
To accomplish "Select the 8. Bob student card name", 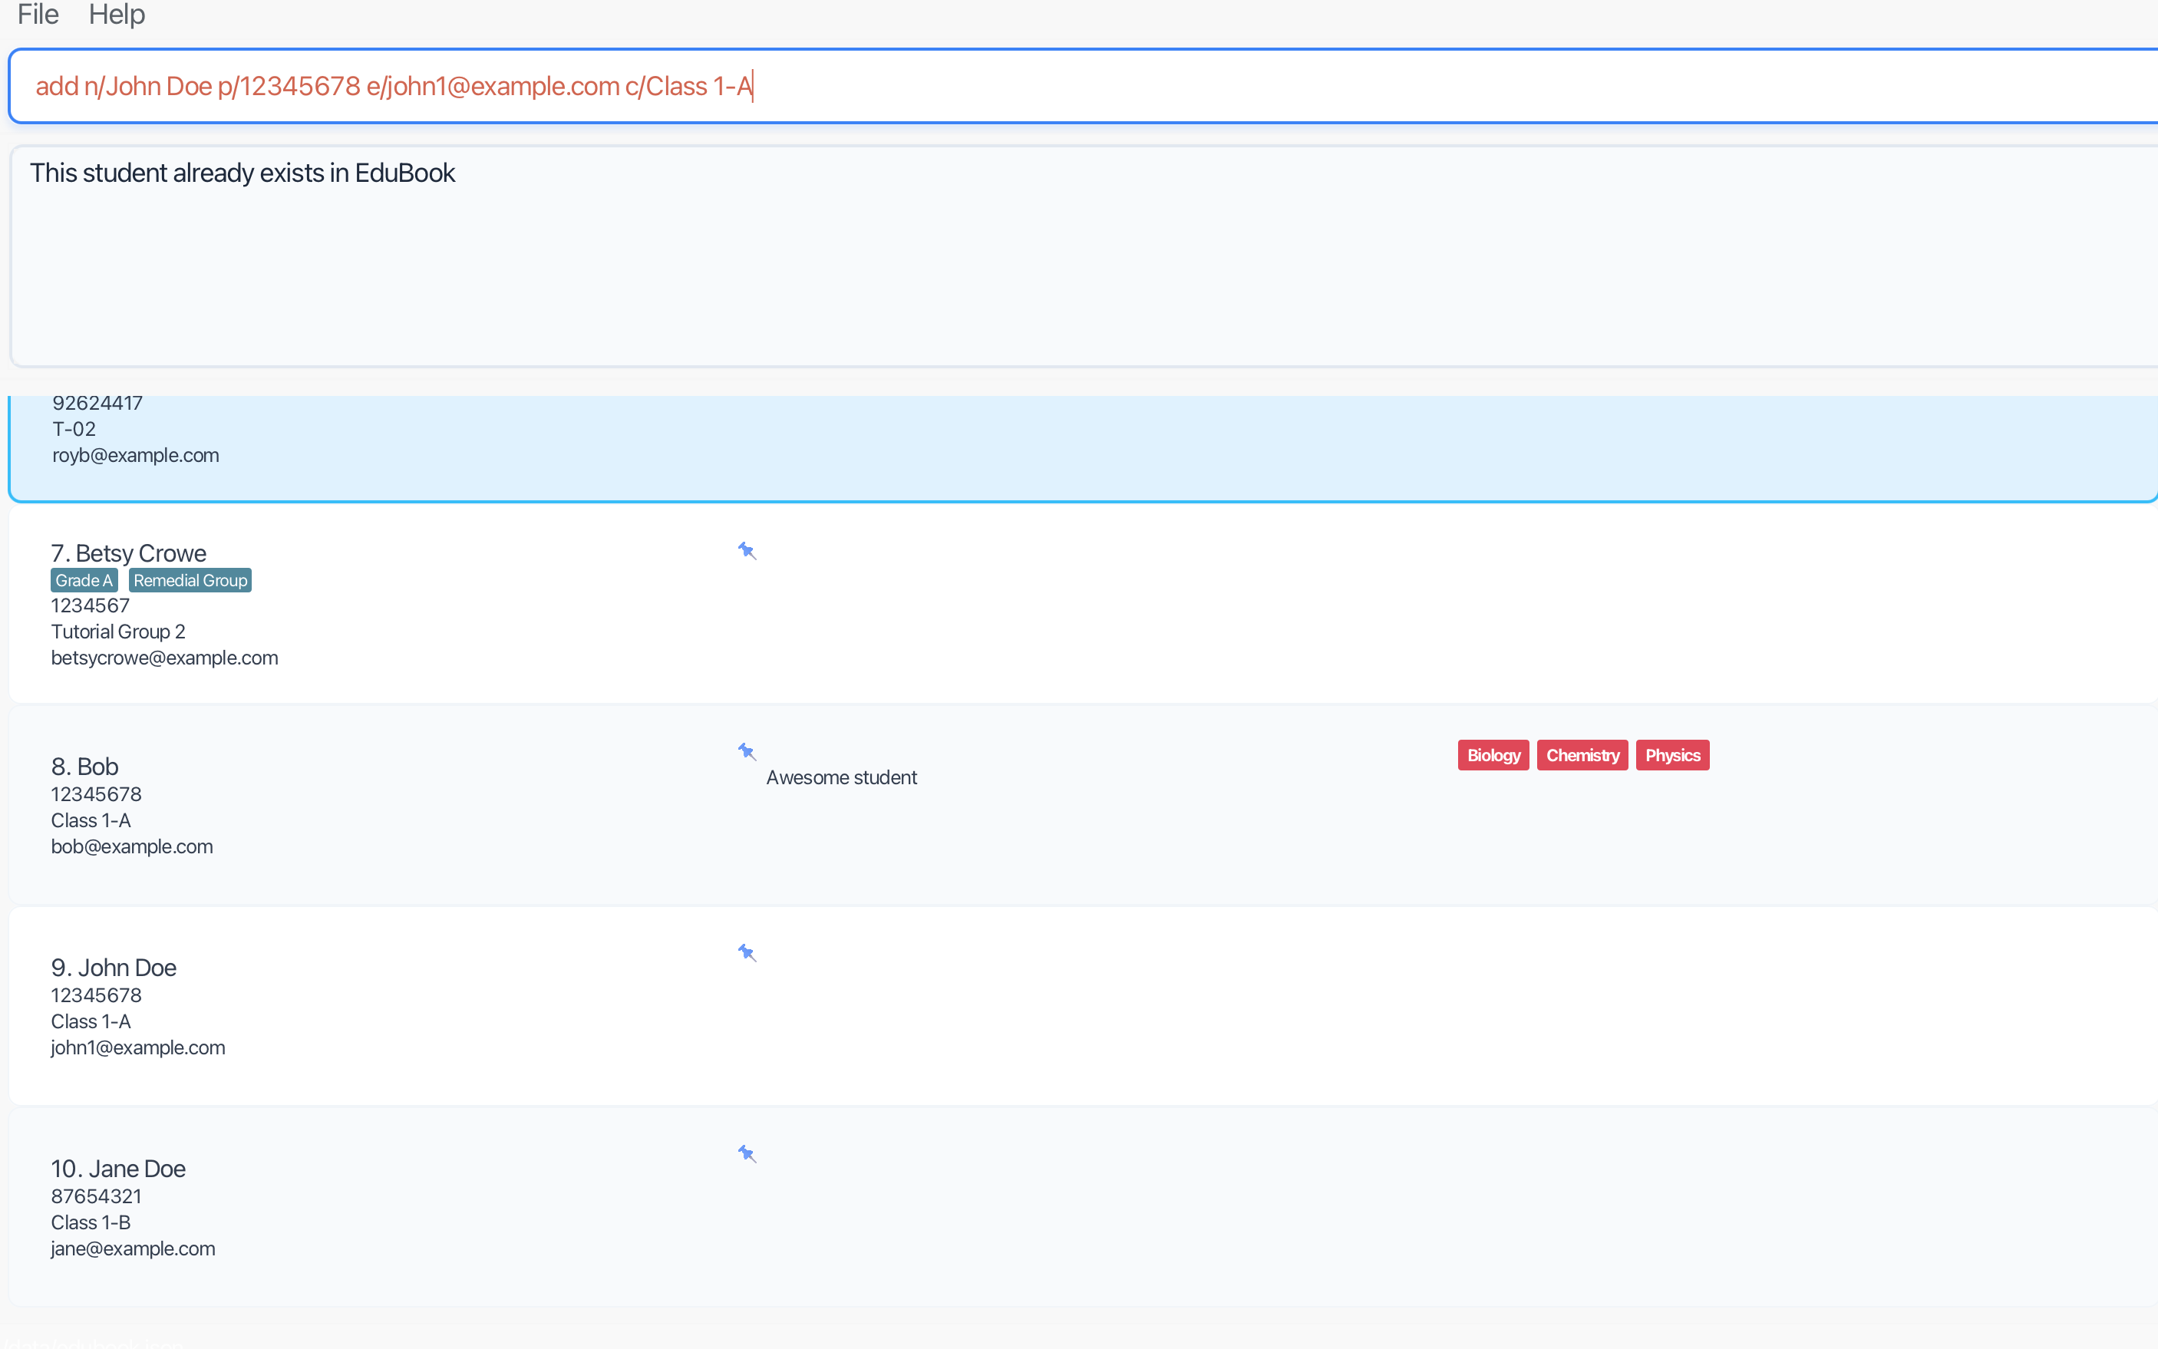I will [x=84, y=767].
